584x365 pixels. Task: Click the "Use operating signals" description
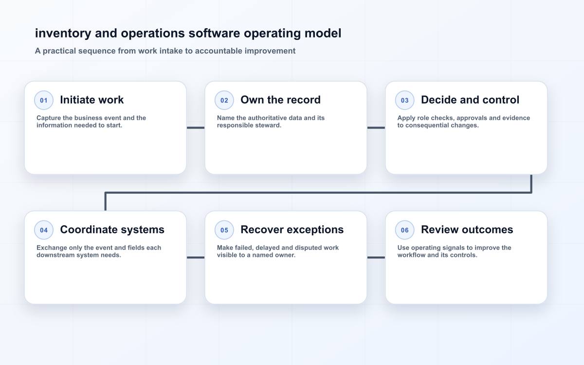pyautogui.click(x=455, y=252)
